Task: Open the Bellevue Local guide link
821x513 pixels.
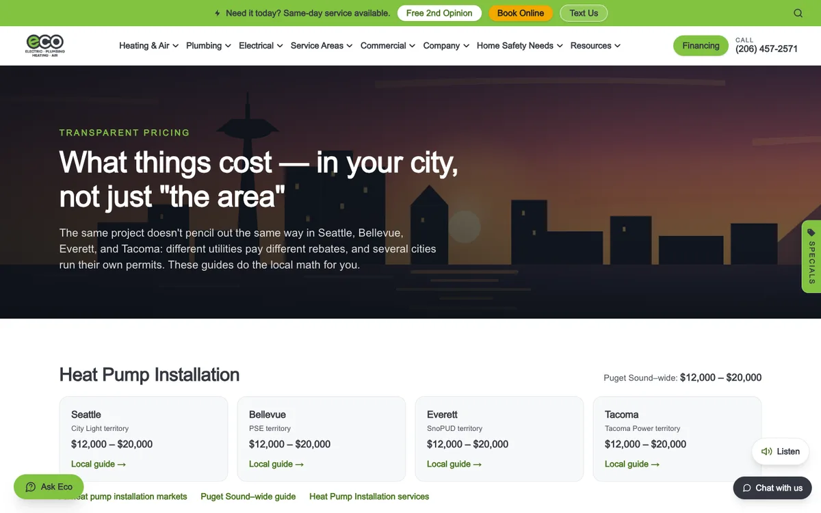Action: point(276,464)
